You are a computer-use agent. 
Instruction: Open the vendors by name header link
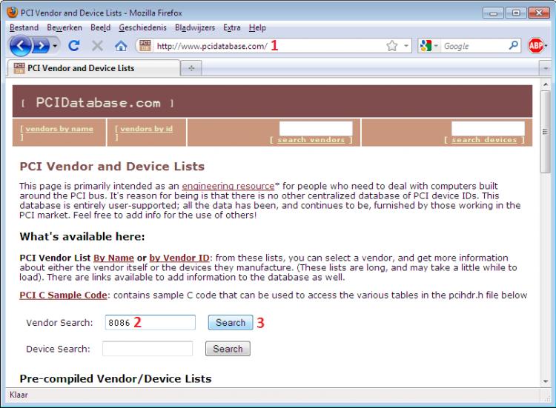tap(59, 129)
